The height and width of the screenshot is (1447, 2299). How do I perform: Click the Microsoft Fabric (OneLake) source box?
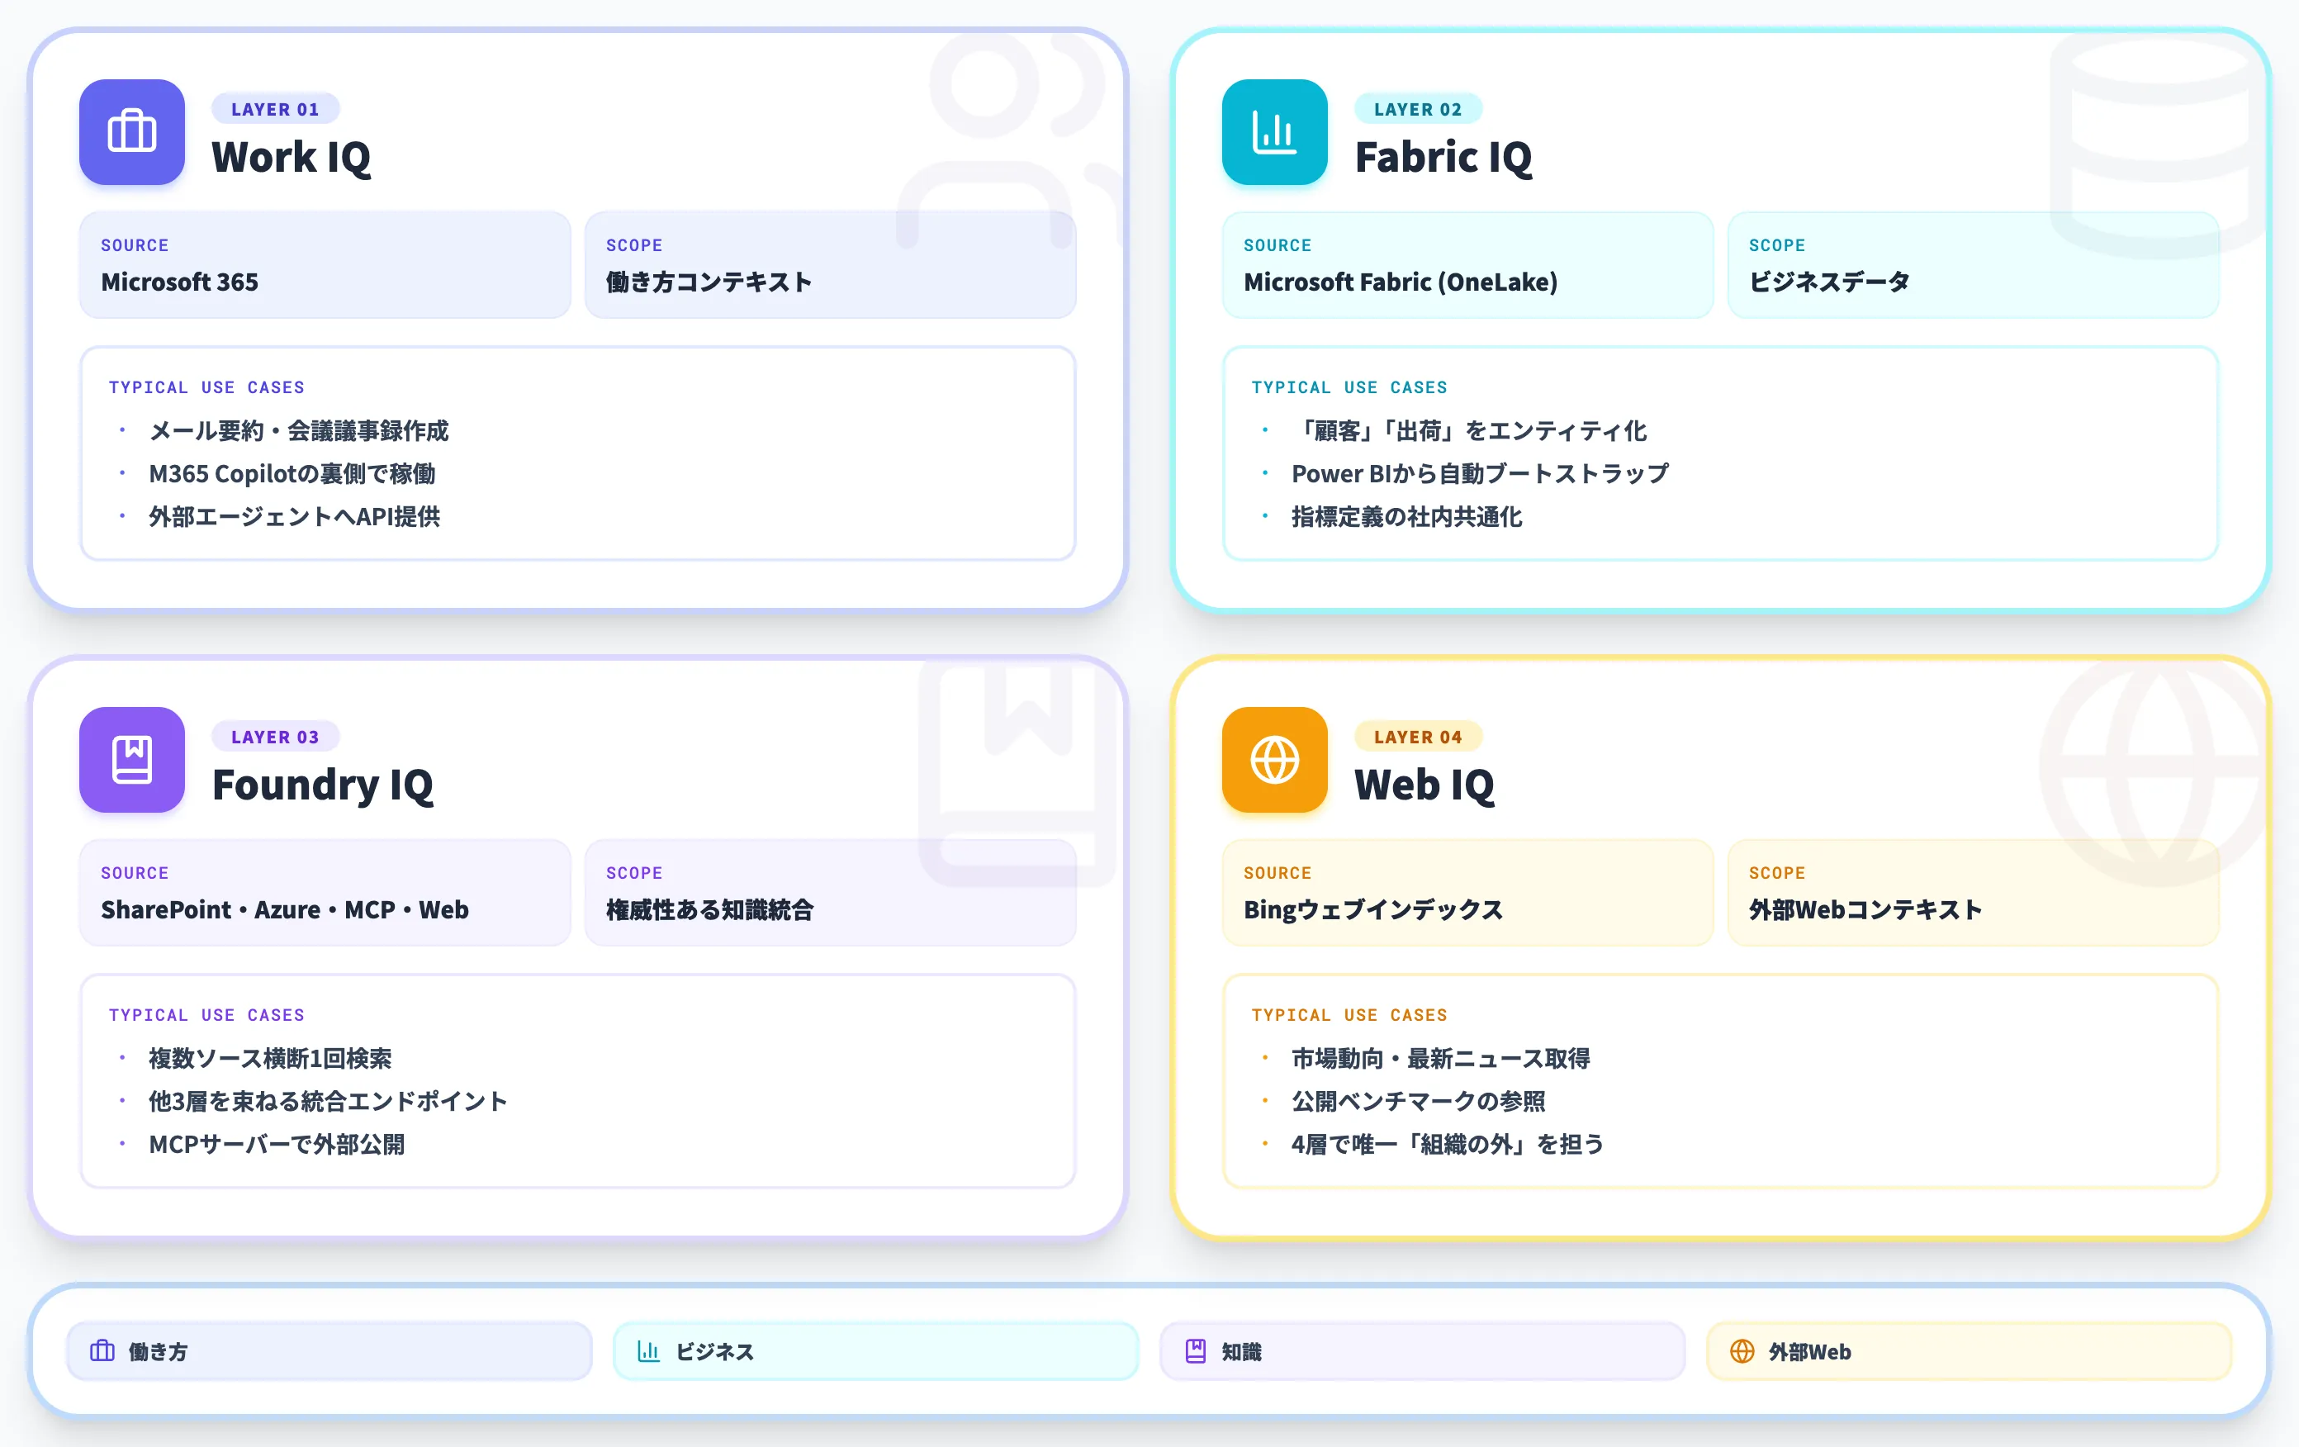click(x=1467, y=264)
